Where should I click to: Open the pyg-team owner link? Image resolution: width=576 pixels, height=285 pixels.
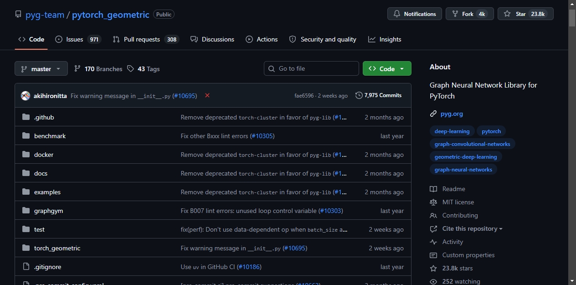click(45, 15)
